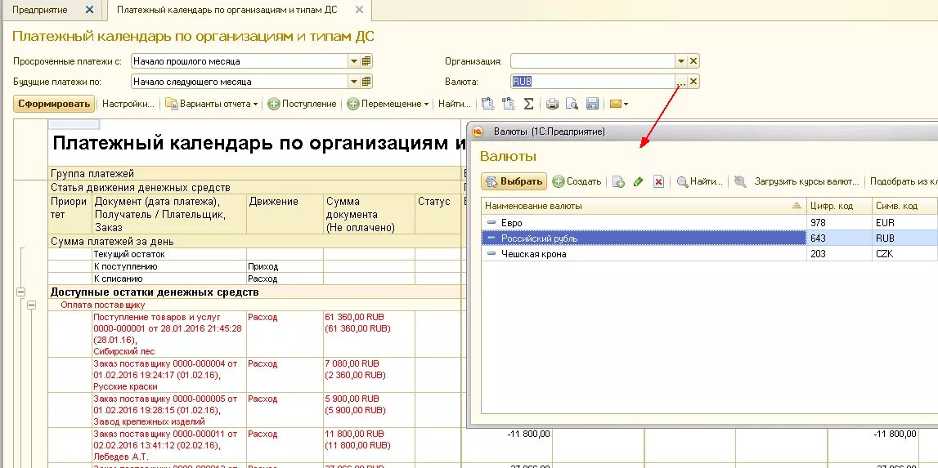This screenshot has width=938, height=468.
Task: Click the Симв. код column header
Action: (904, 206)
